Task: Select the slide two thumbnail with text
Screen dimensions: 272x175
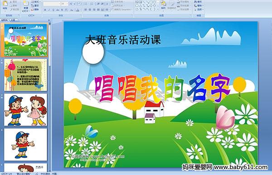Action: coord(26,75)
